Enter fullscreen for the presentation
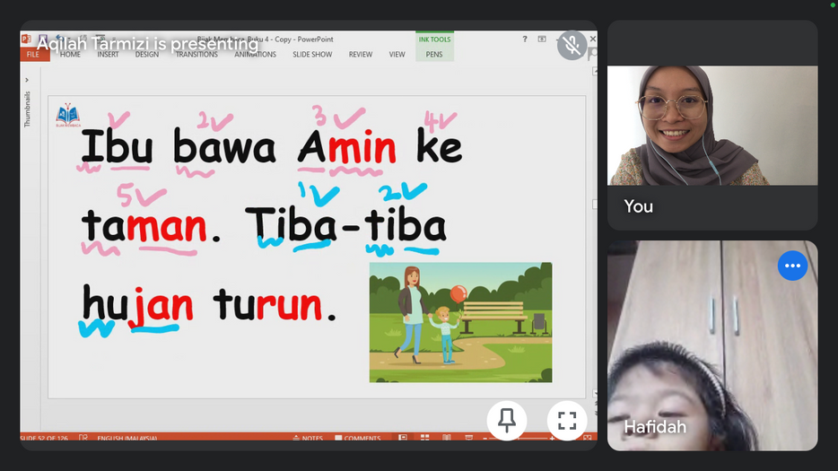The width and height of the screenshot is (838, 471). (567, 421)
